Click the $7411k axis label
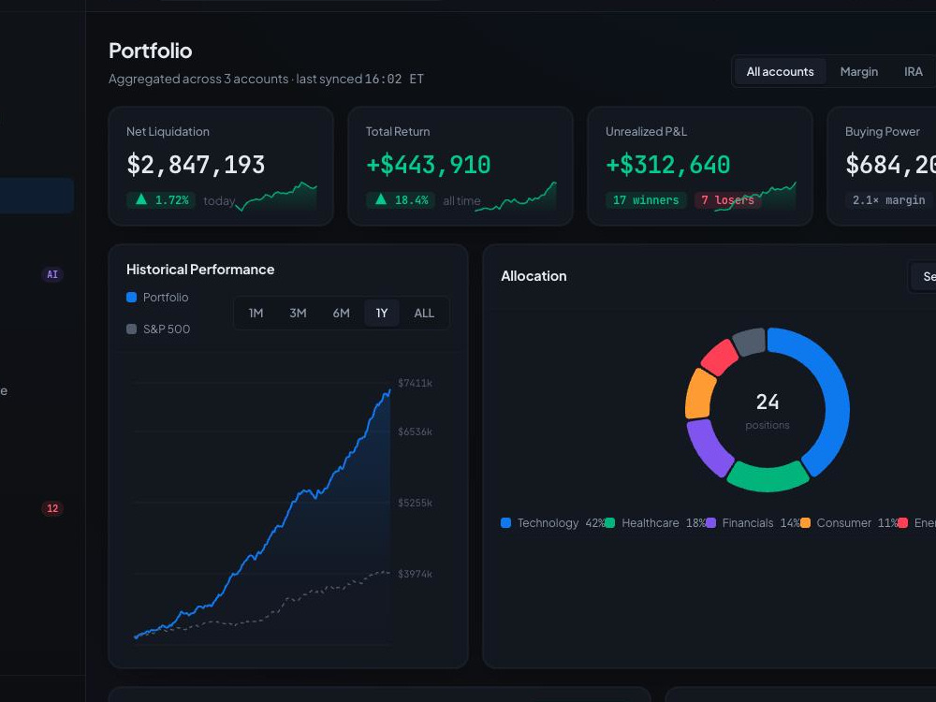 [x=415, y=383]
